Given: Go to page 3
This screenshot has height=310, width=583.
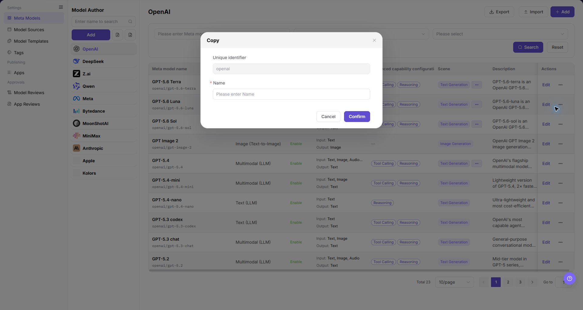Looking at the screenshot, I should (x=520, y=282).
